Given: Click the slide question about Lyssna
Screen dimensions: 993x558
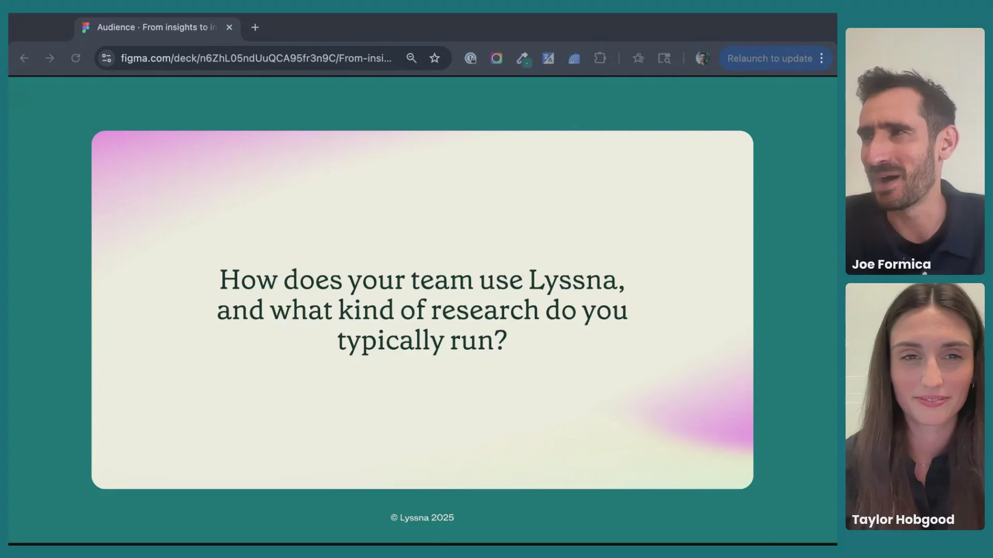Looking at the screenshot, I should (422, 310).
